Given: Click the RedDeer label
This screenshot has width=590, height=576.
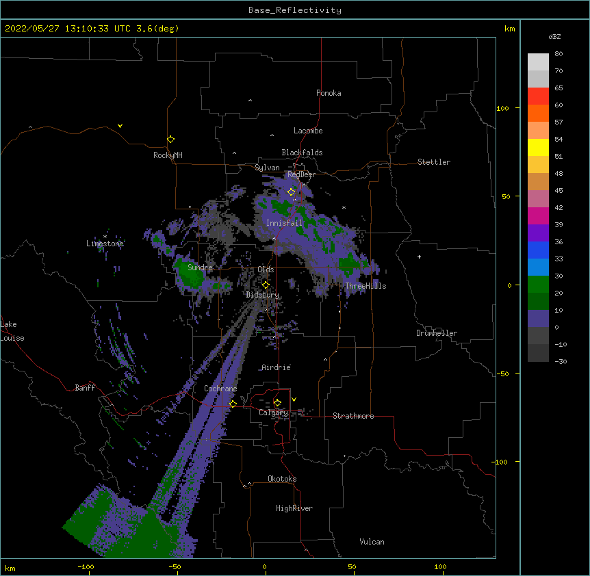Looking at the screenshot, I should pos(301,174).
